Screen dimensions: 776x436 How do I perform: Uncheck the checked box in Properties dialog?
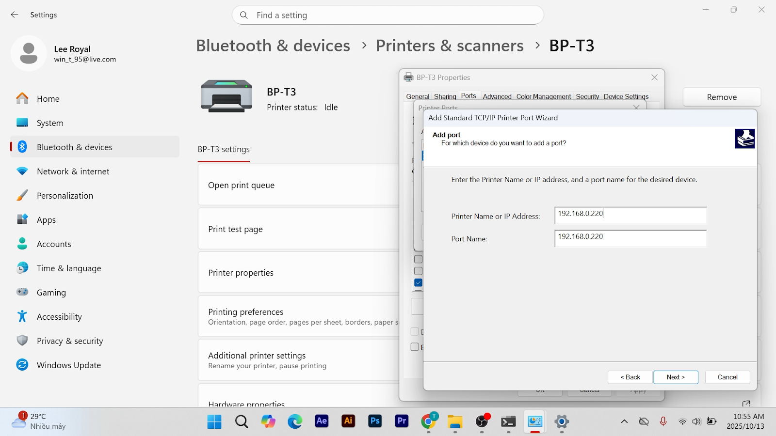(419, 282)
